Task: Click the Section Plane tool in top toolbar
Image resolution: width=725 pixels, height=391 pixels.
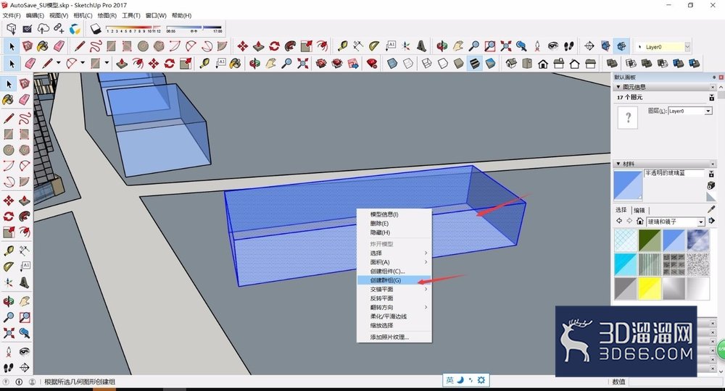Action: click(589, 46)
